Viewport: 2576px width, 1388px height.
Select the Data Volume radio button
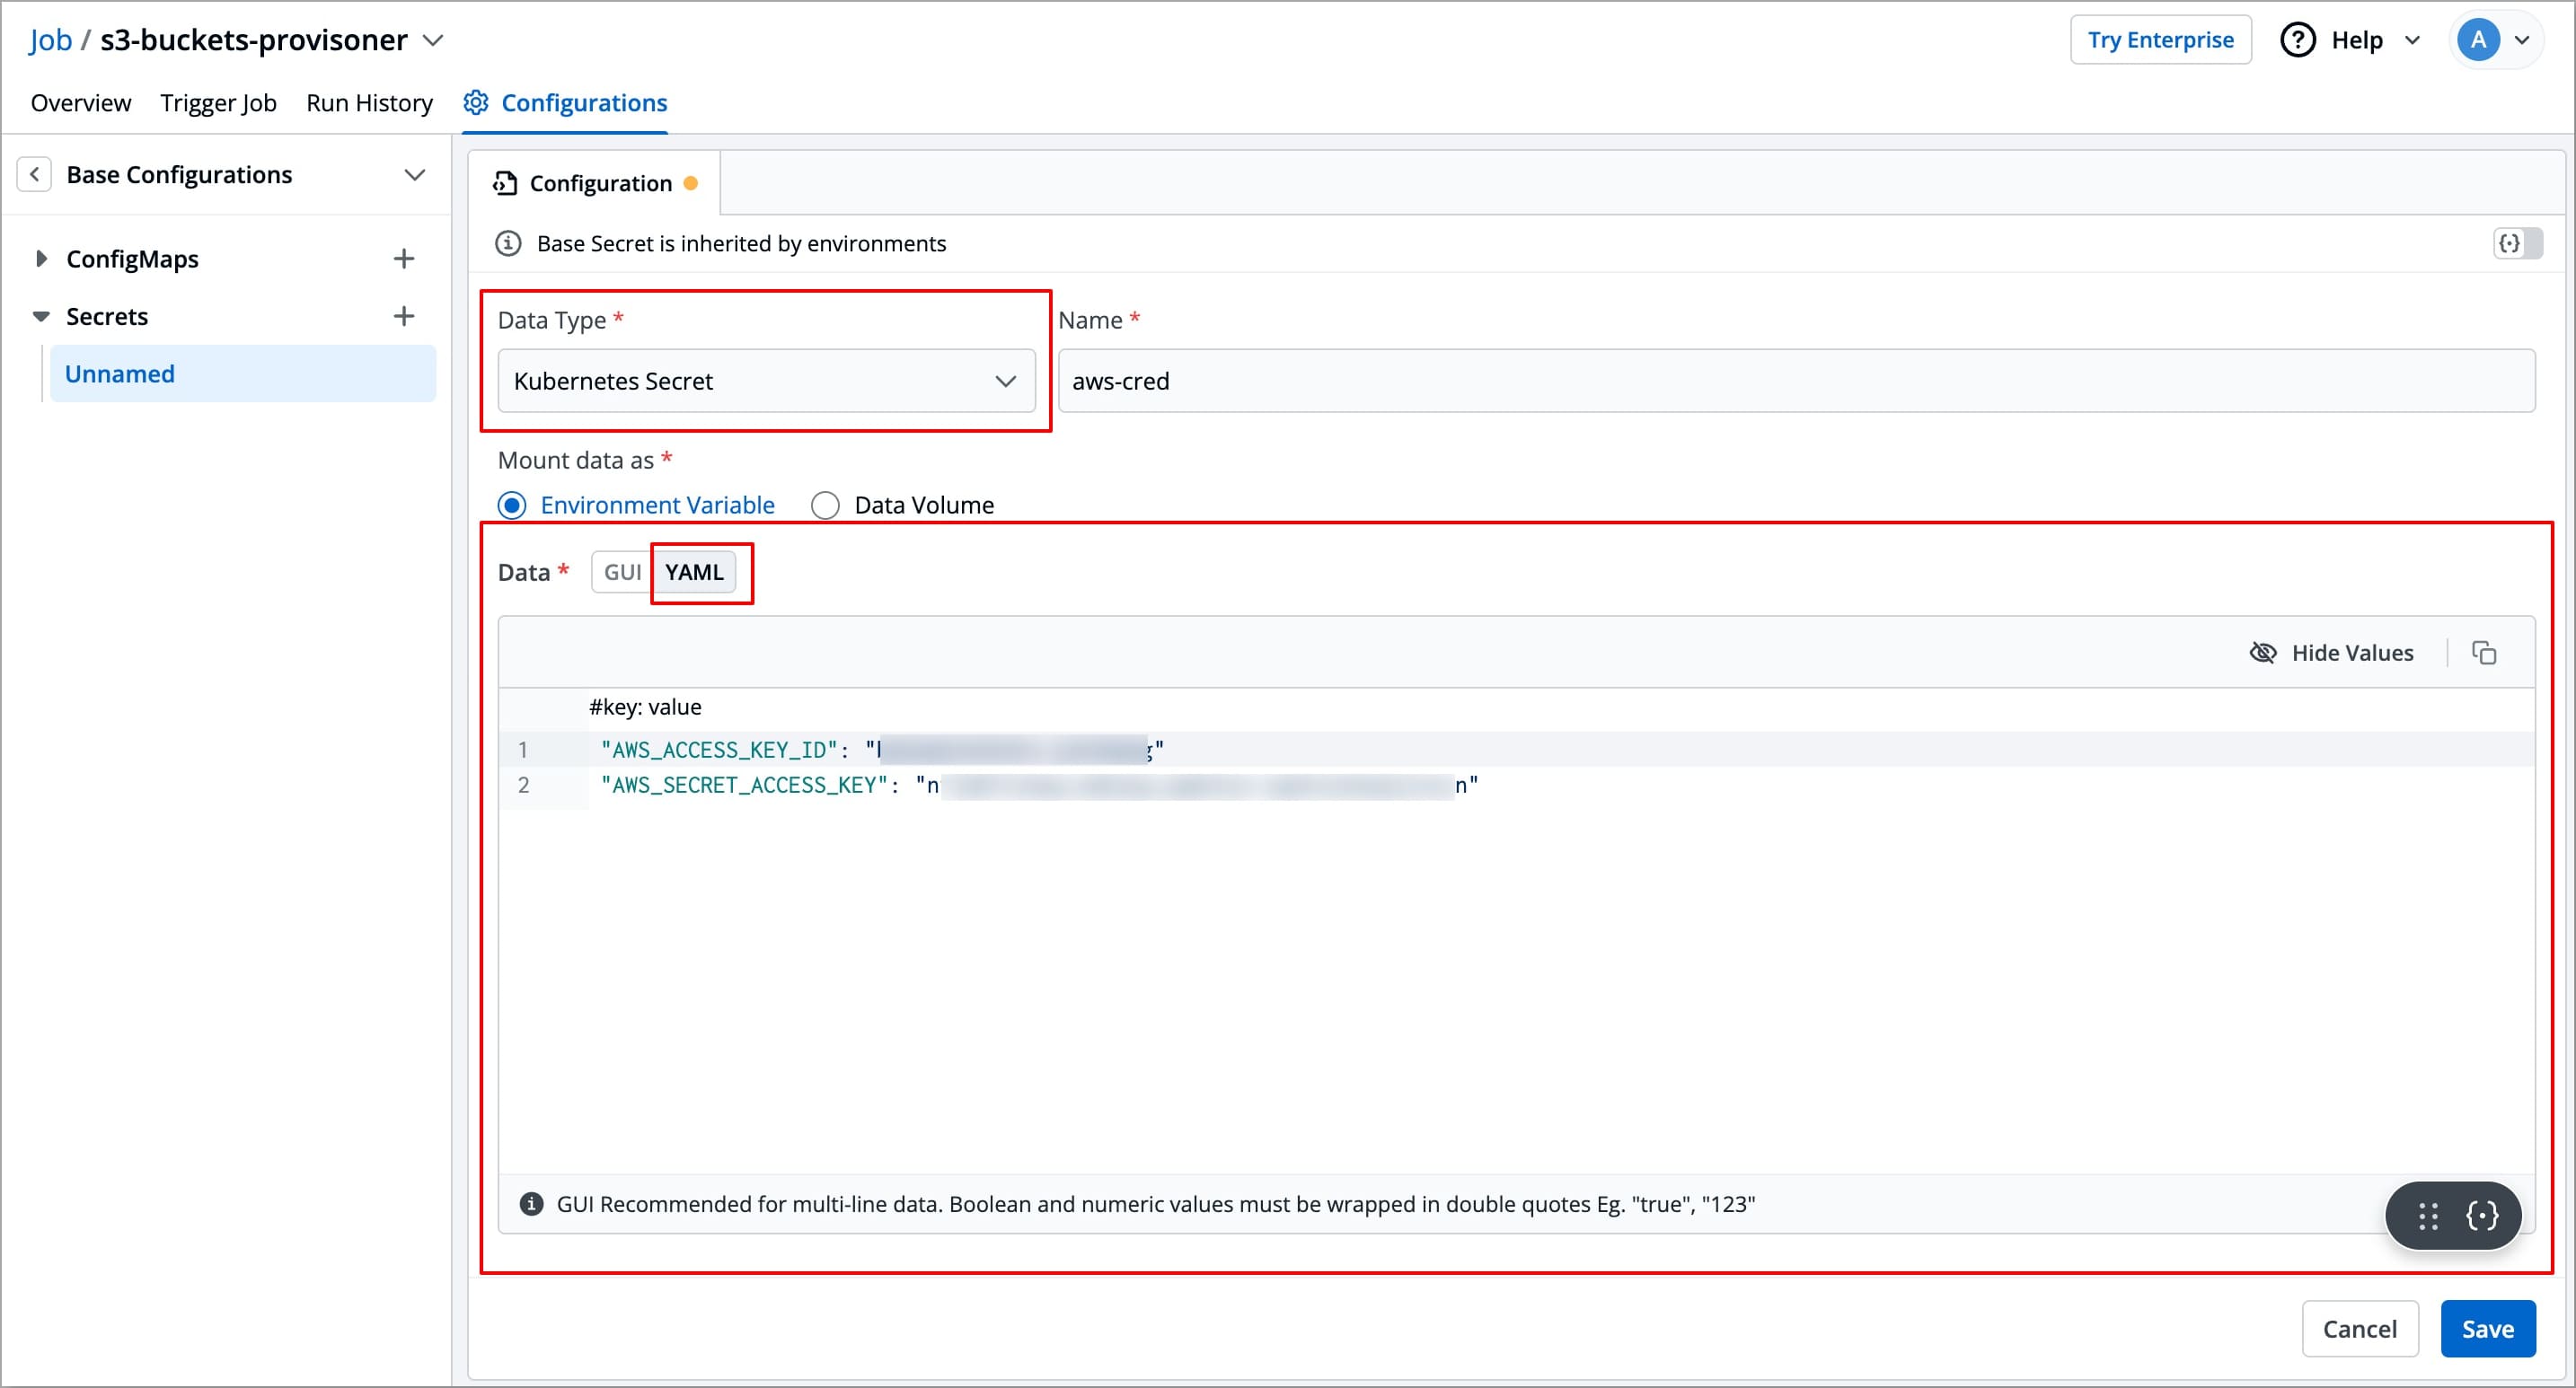pos(826,505)
